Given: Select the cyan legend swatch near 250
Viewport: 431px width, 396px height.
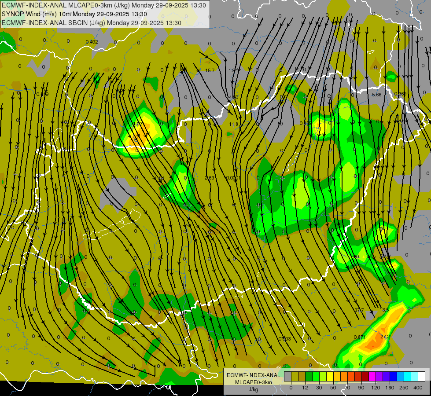Looking at the screenshot, I should (407, 376).
